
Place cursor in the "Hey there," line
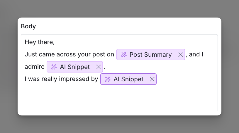tap(40, 42)
